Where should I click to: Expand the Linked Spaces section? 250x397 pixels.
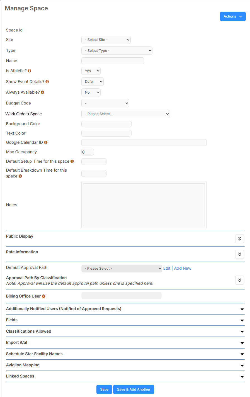click(242, 377)
